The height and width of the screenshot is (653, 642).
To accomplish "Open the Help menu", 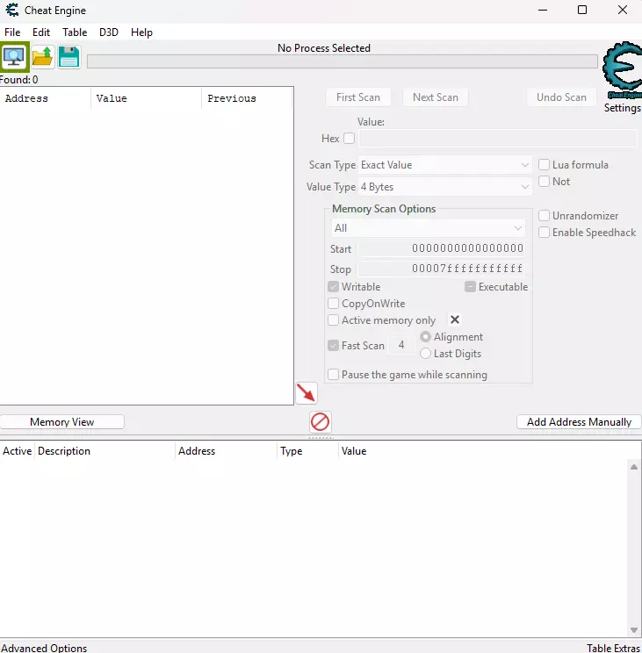I will click(x=141, y=32).
